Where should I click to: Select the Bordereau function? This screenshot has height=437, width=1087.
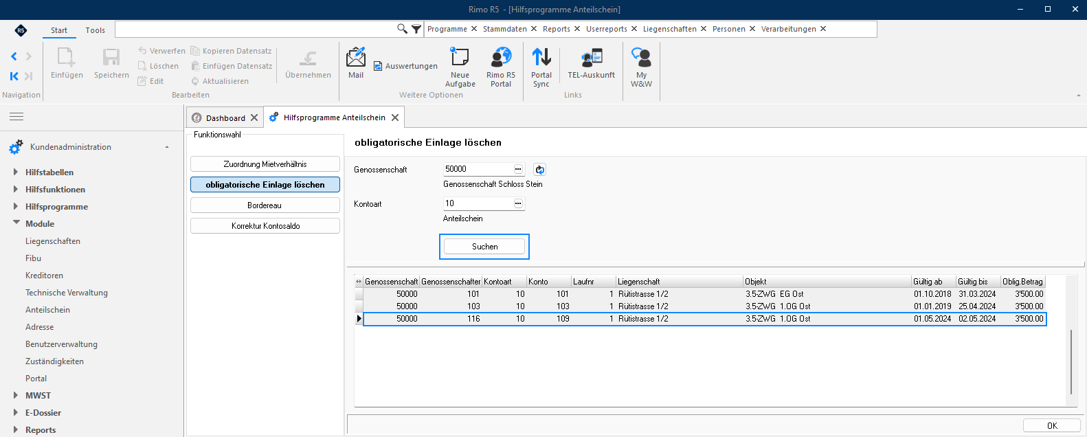point(265,205)
